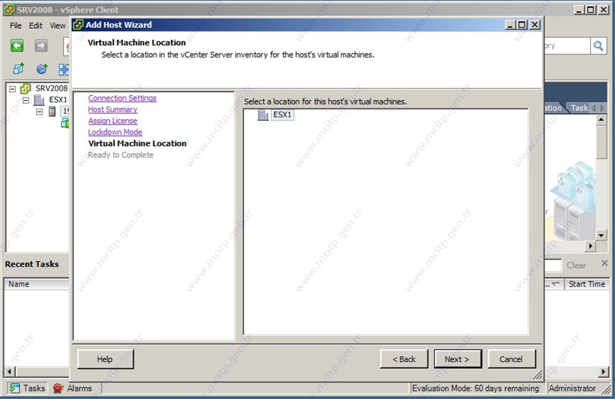The image size is (615, 399).
Task: Open the Tasks status bar button
Action: click(27, 388)
